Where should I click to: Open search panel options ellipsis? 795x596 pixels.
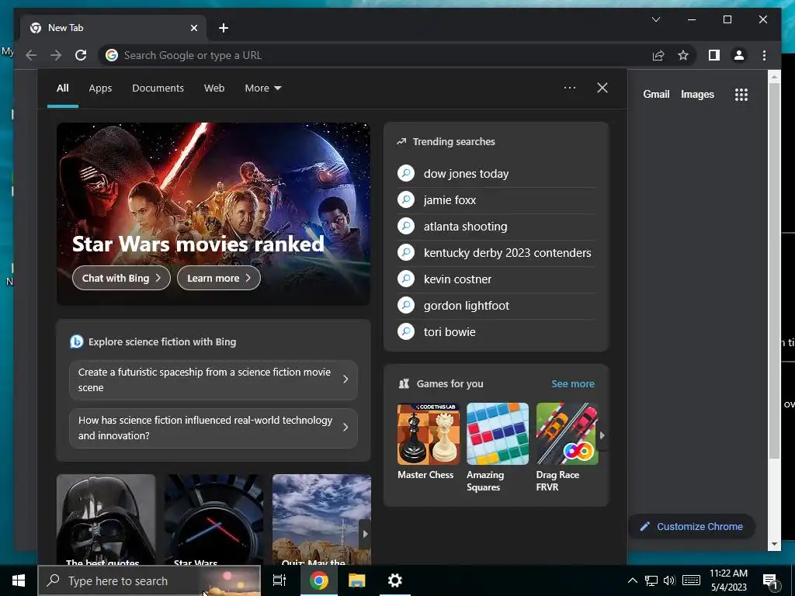(x=569, y=88)
